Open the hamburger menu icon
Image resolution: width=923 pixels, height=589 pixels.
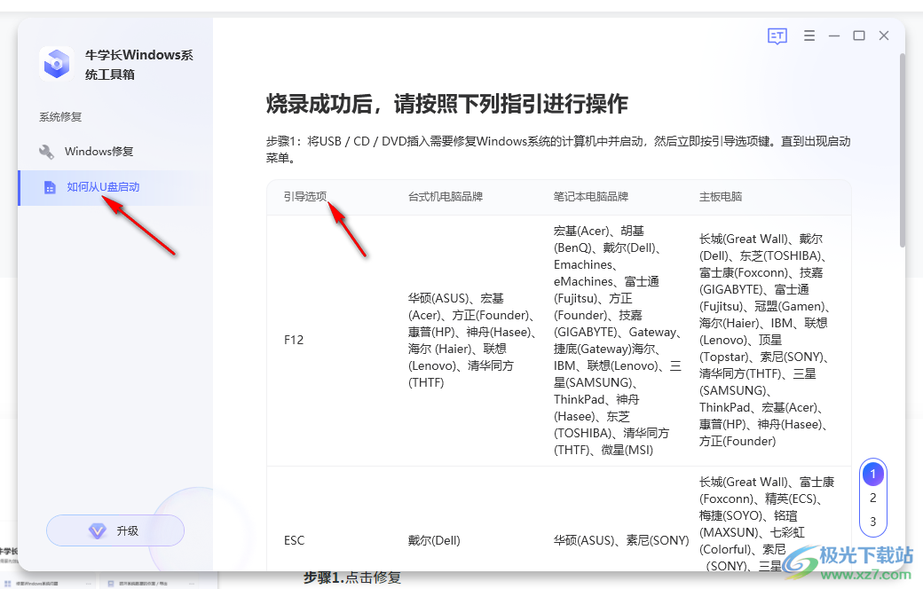pos(809,35)
